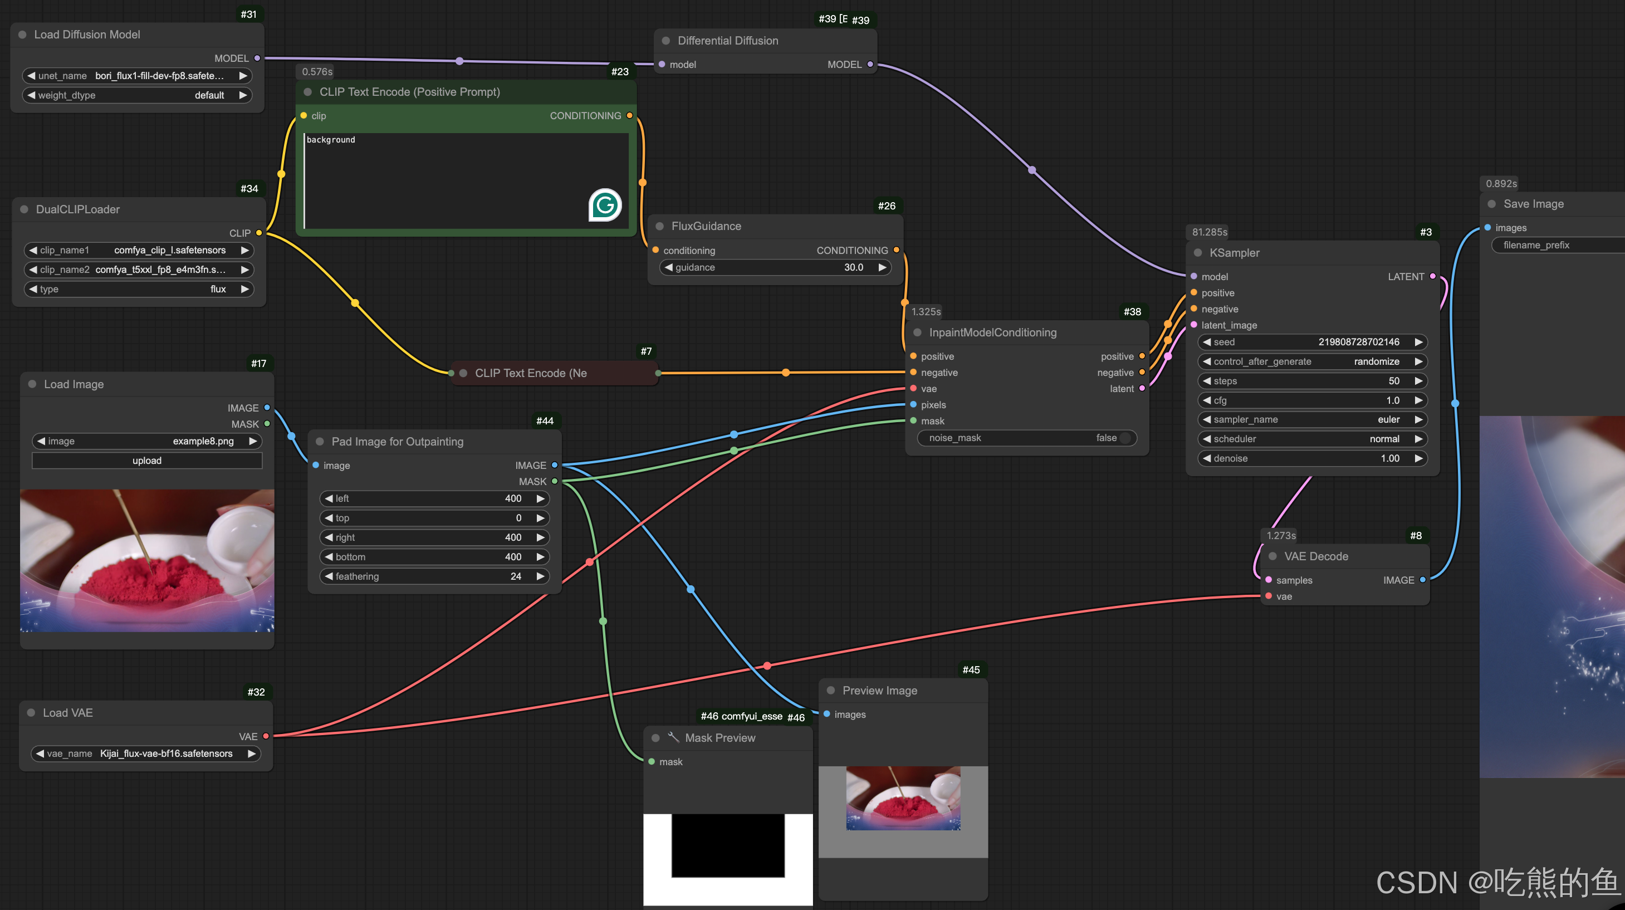1625x910 pixels.
Task: Click the upload button in Load Image
Action: [x=147, y=461]
